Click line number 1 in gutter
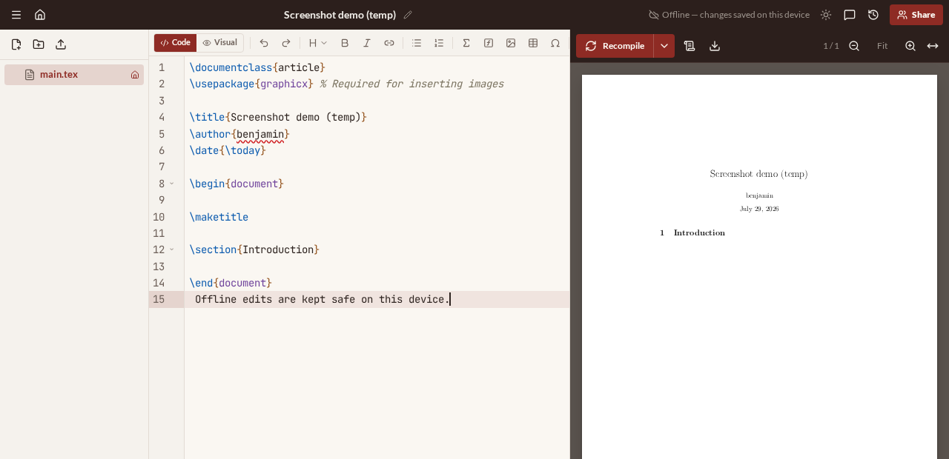Viewport: 949px width, 459px height. point(162,67)
